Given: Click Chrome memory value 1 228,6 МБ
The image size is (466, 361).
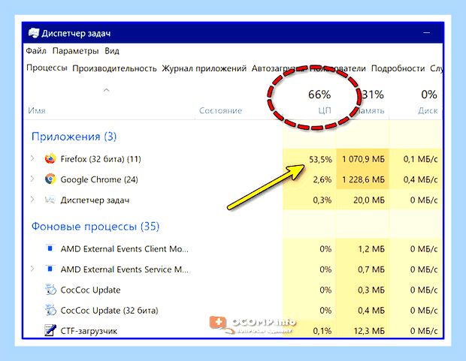Looking at the screenshot, I should 363,179.
